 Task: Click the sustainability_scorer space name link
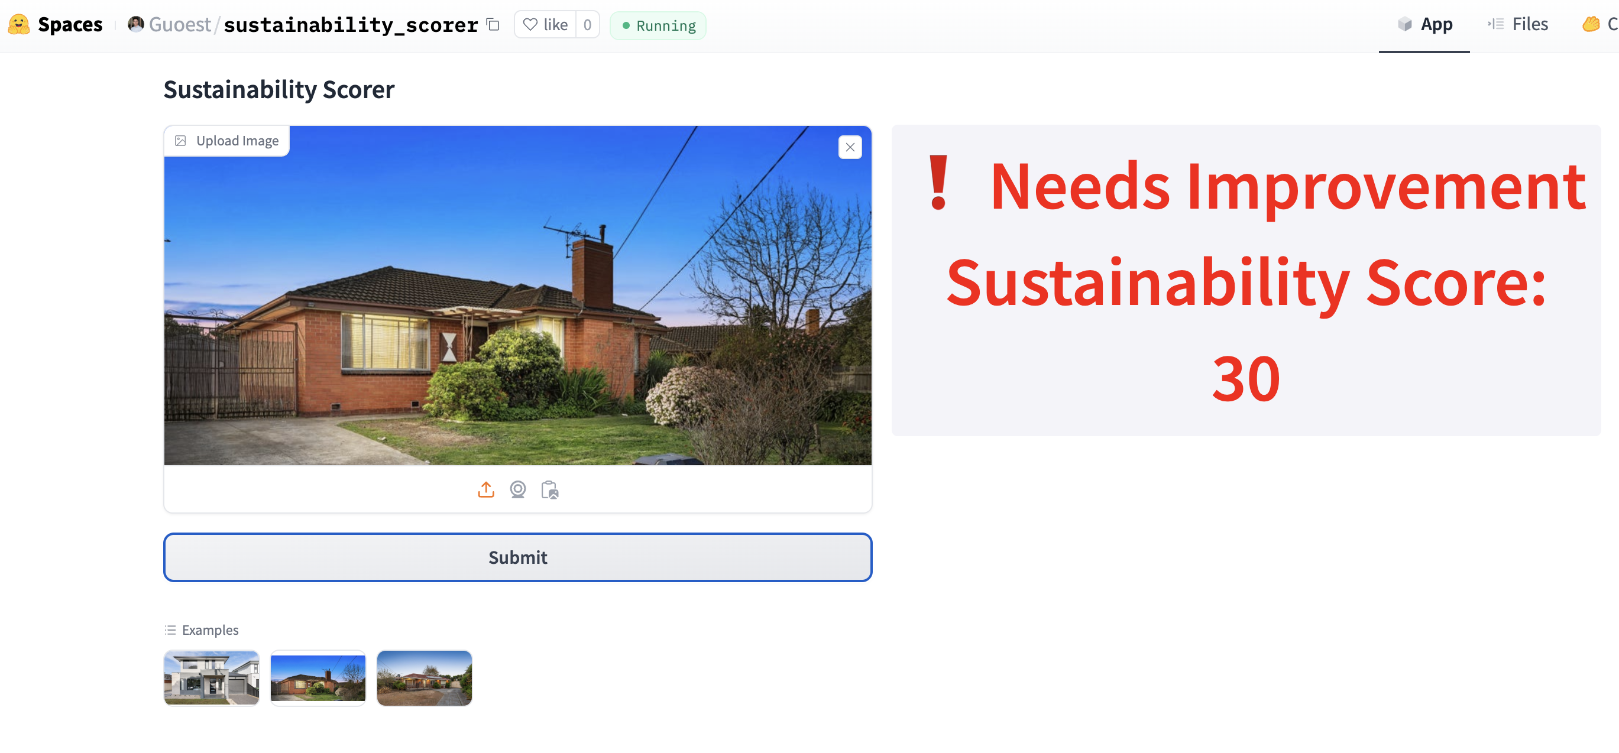point(351,25)
